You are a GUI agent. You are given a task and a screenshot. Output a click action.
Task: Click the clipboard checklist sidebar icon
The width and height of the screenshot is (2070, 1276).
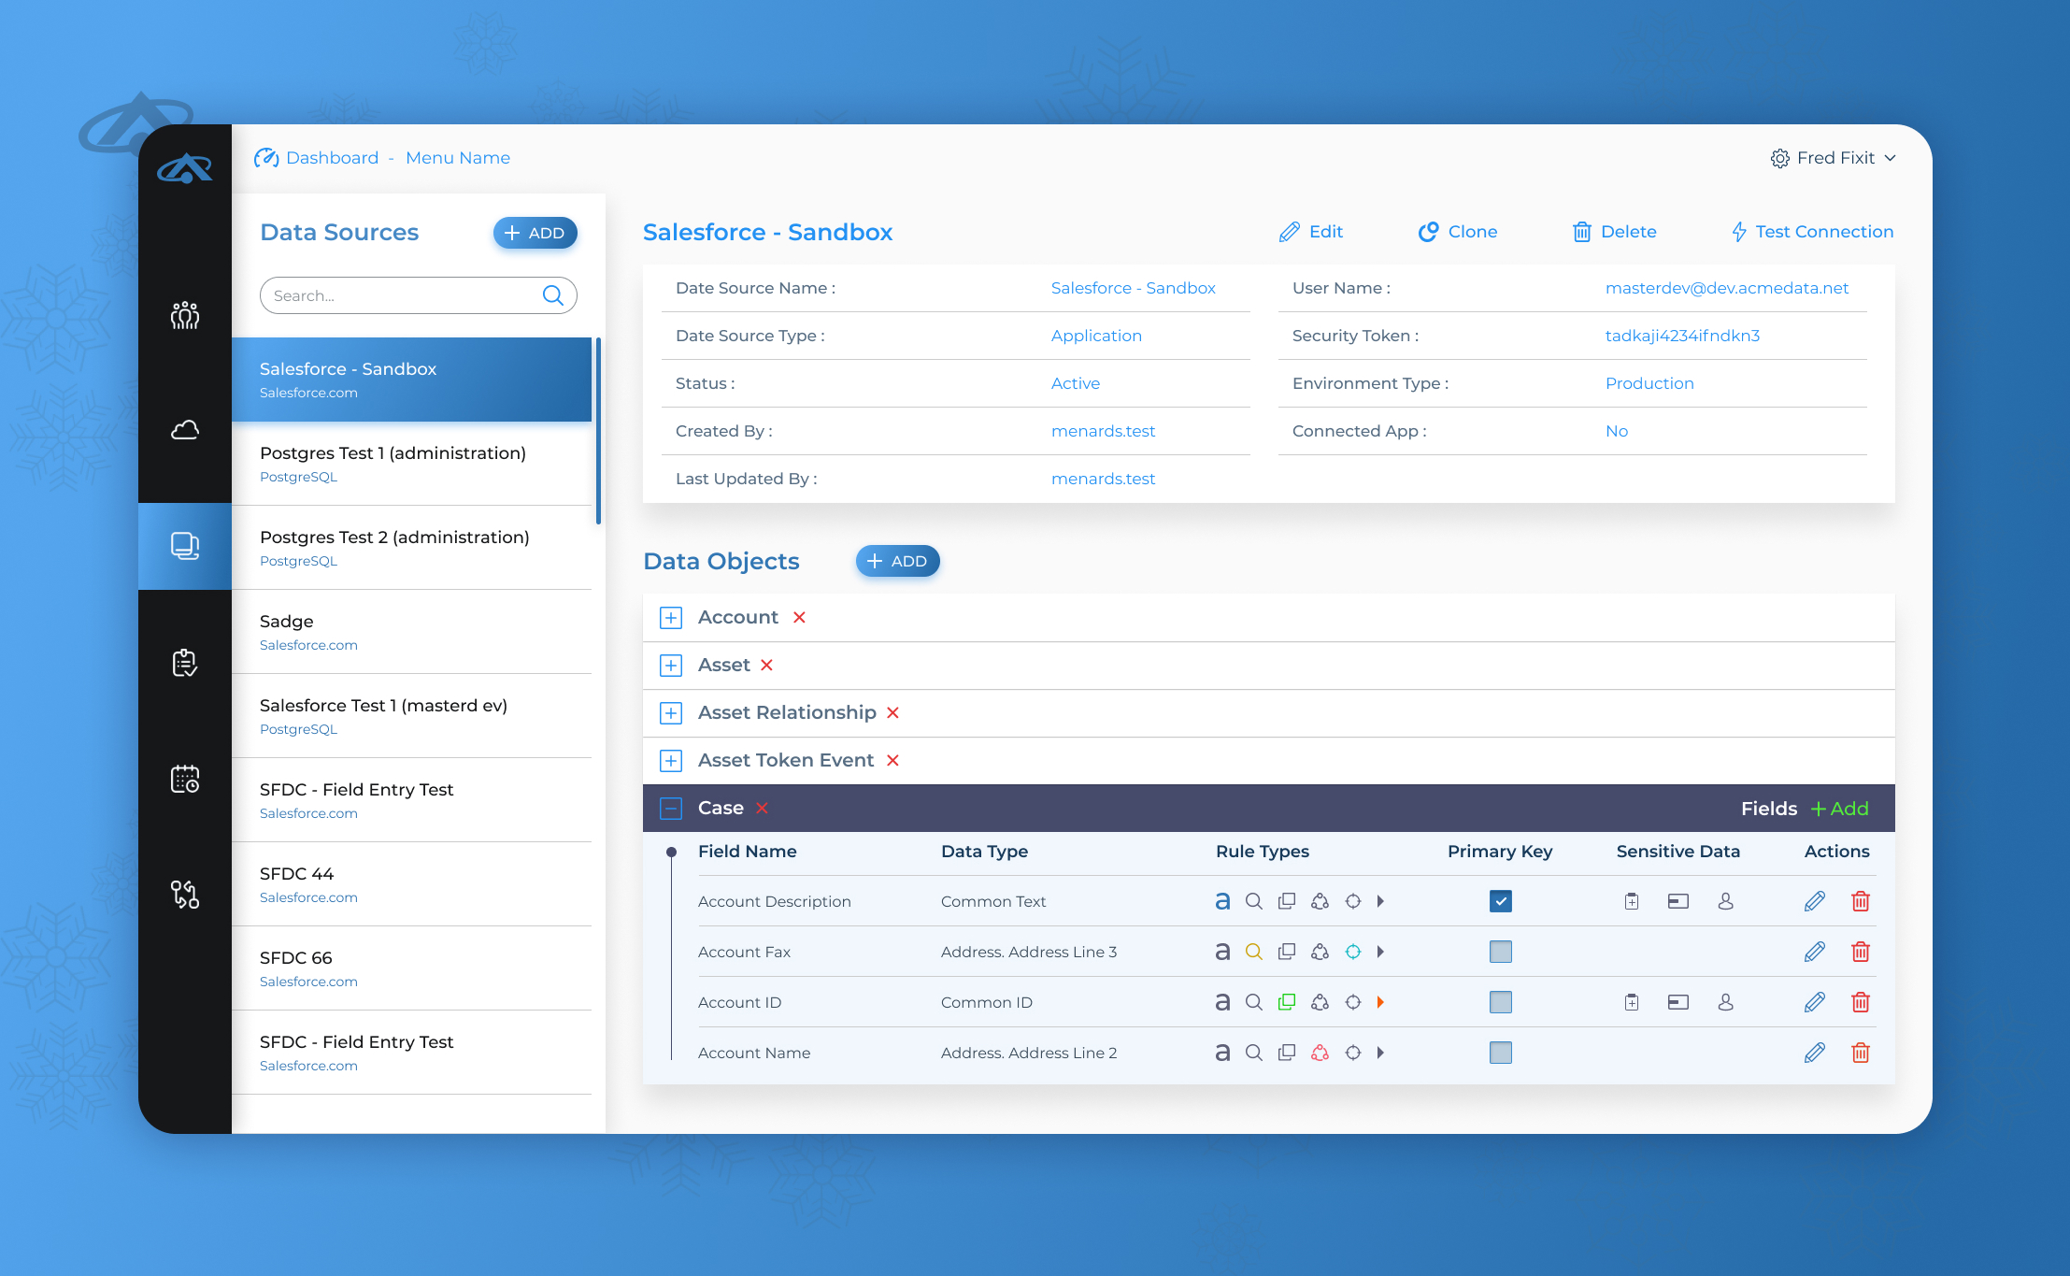click(x=185, y=663)
